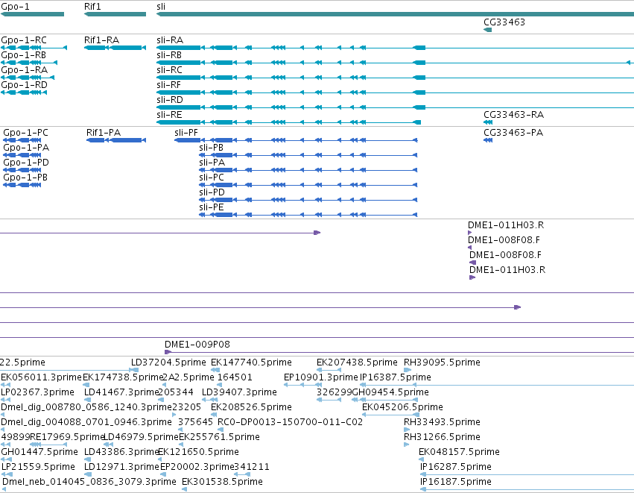Select the sli-PC protein label

tap(212, 178)
